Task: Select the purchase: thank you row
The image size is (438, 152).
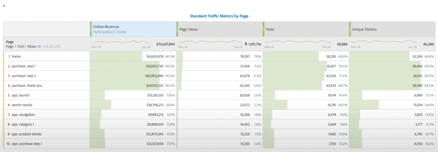Action: click(x=27, y=85)
